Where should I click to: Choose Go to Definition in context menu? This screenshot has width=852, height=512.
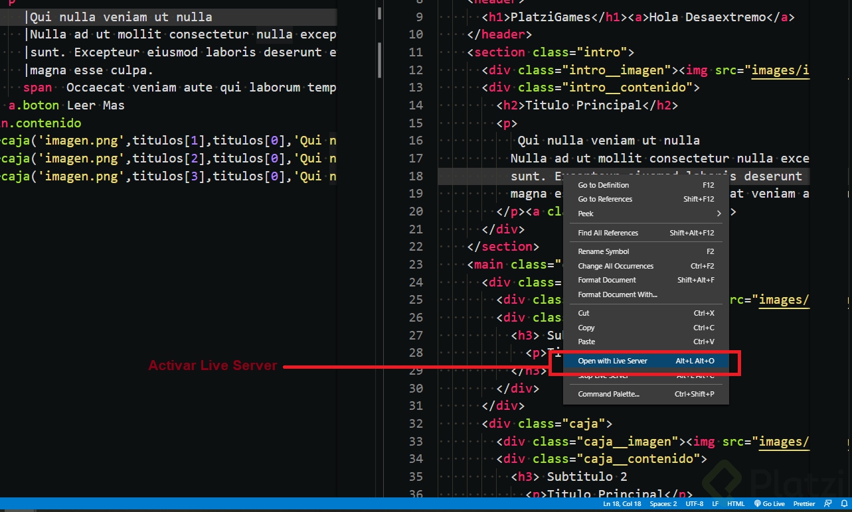pos(646,185)
